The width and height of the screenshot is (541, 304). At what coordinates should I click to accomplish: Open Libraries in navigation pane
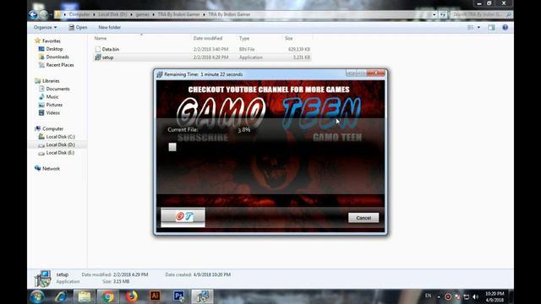51,81
